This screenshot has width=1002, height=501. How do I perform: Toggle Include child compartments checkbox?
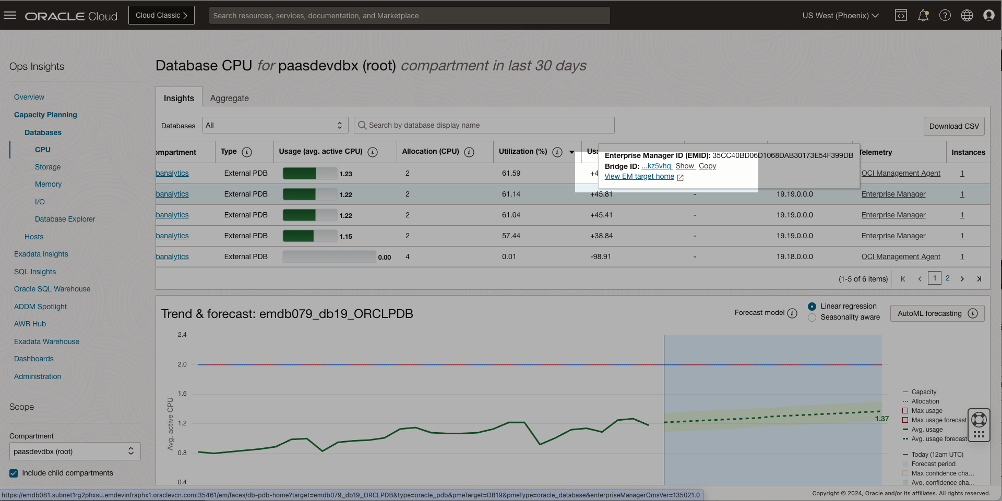pyautogui.click(x=14, y=473)
